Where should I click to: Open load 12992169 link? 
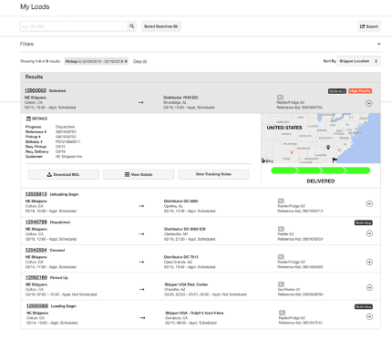[x=36, y=277]
